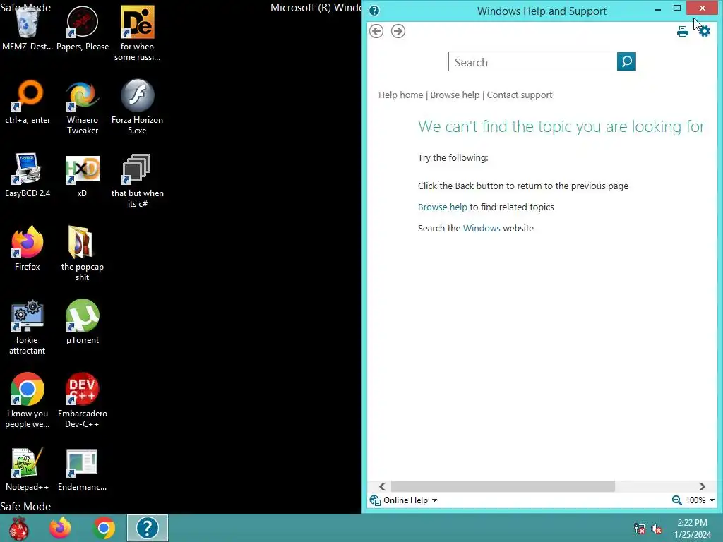The width and height of the screenshot is (723, 542).
Task: Open Help options gear menu
Action: tap(704, 31)
